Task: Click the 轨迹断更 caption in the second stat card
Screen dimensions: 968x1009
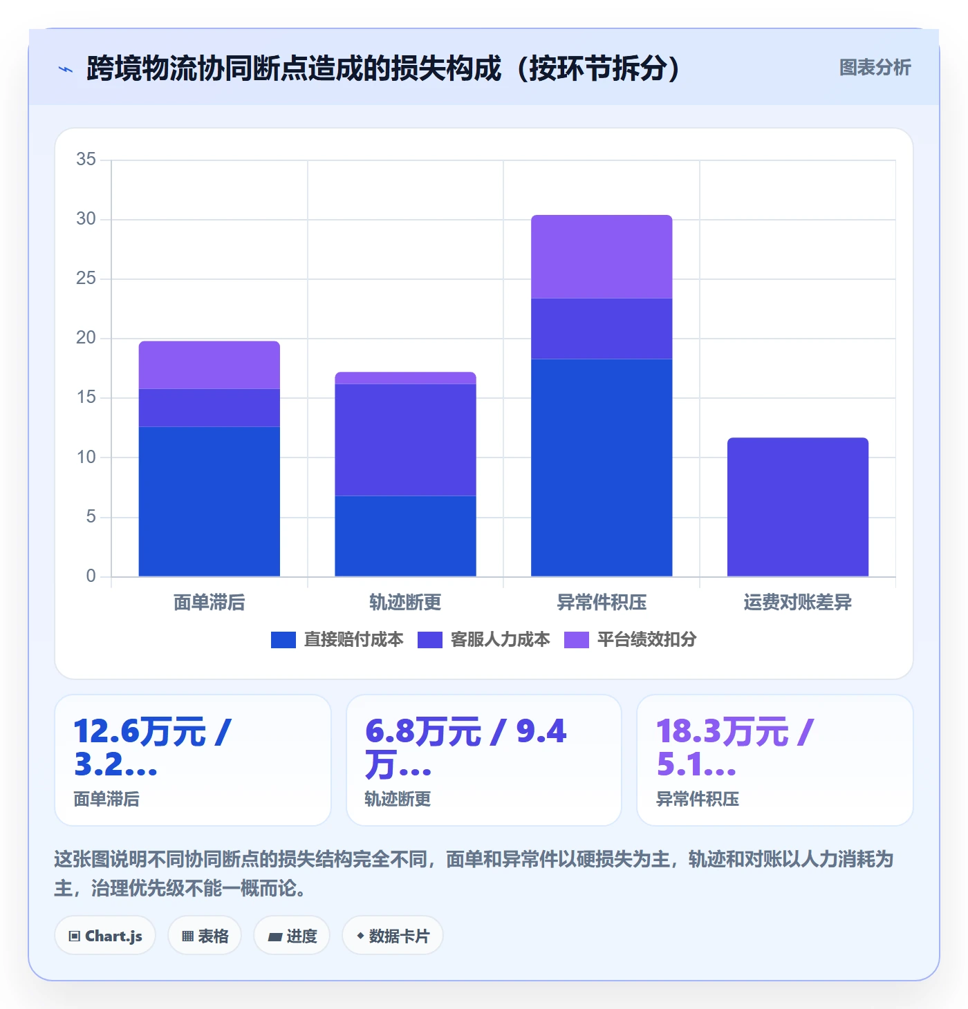Action: click(x=398, y=800)
